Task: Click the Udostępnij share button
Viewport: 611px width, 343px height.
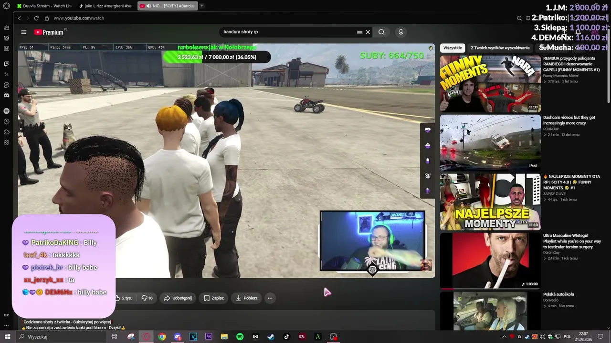Action: (x=178, y=298)
